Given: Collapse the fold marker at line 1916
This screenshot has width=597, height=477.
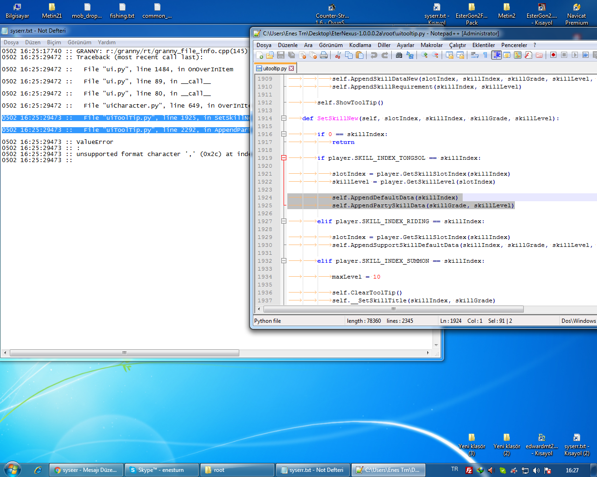Looking at the screenshot, I should 284,134.
